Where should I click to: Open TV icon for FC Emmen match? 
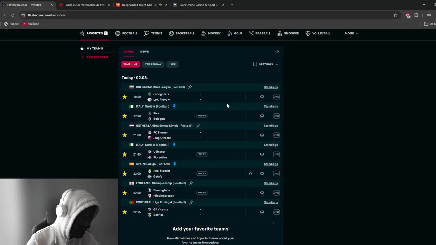(x=262, y=135)
